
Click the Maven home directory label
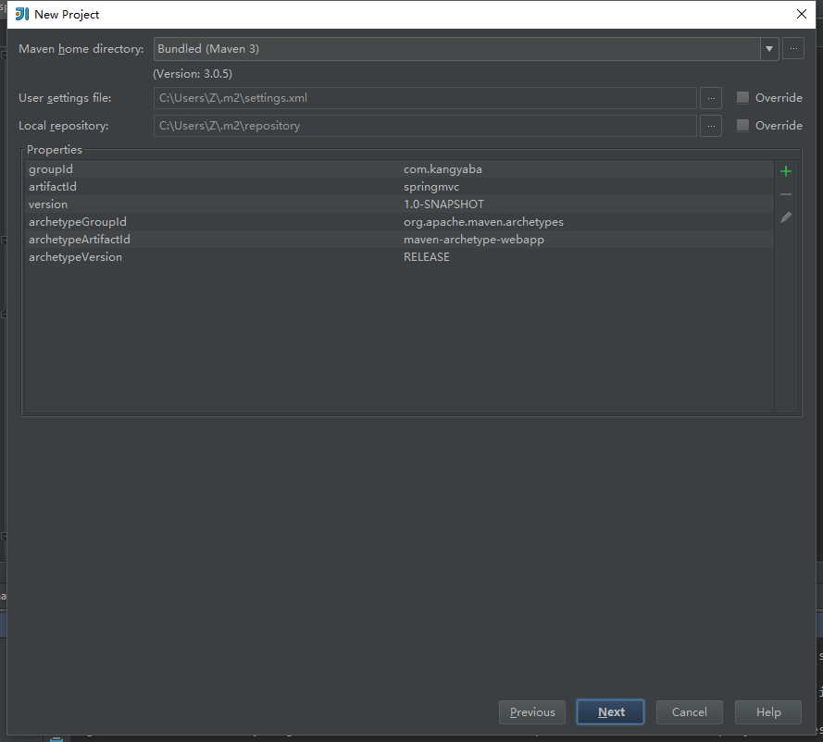point(81,49)
